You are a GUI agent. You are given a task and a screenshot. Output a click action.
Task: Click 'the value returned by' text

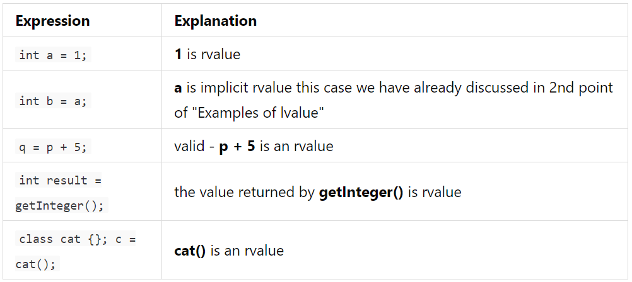coord(244,192)
